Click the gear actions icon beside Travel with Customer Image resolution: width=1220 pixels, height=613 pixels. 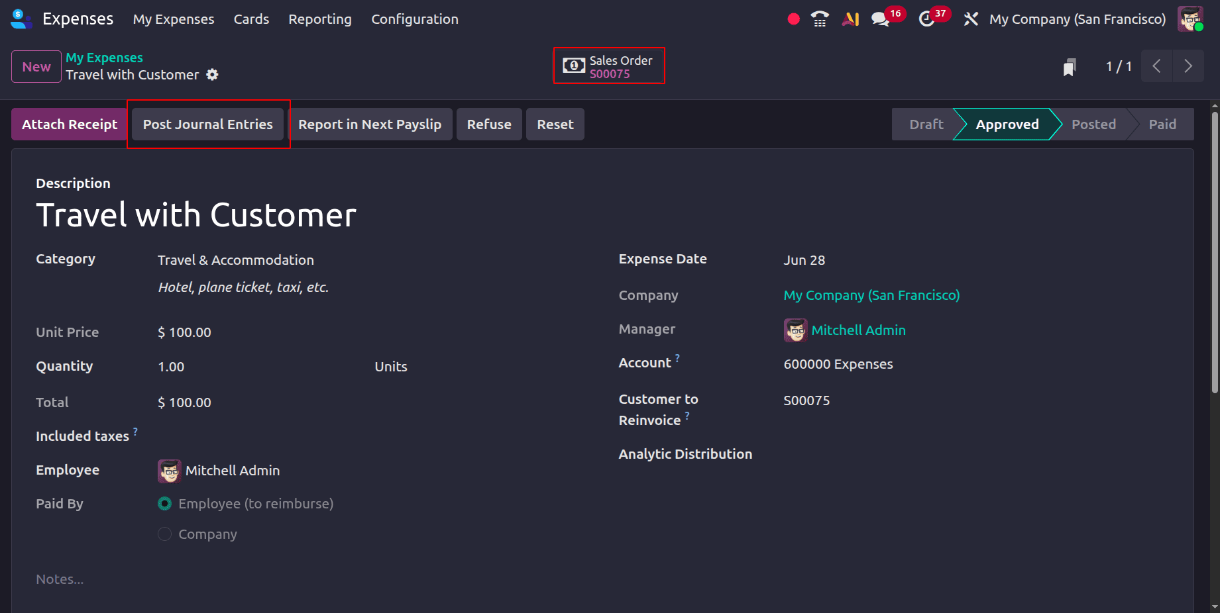(212, 75)
